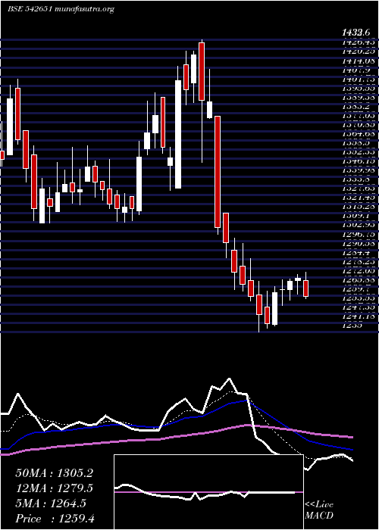Click the 1414.08 price axis label
Viewport: 379px width, 530px height.
click(x=358, y=61)
